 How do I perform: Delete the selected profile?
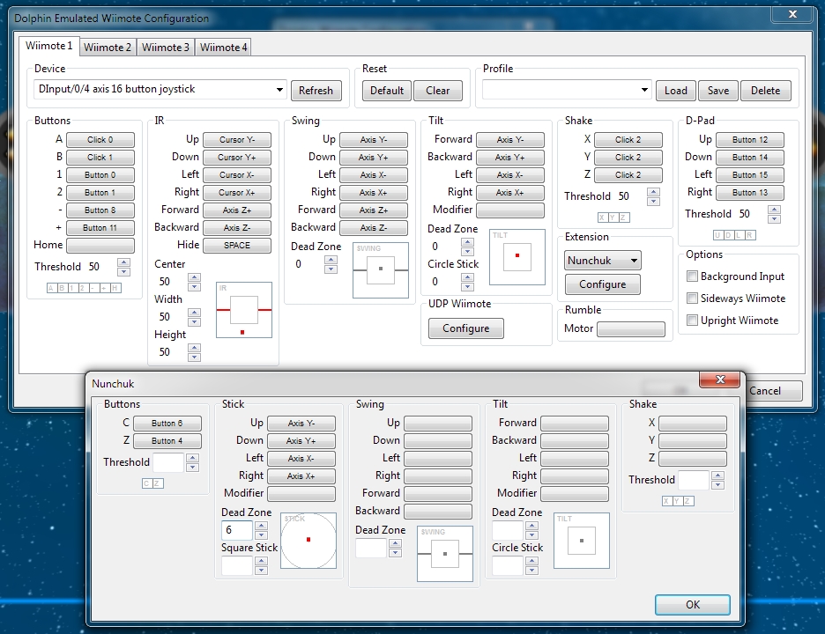(x=766, y=91)
